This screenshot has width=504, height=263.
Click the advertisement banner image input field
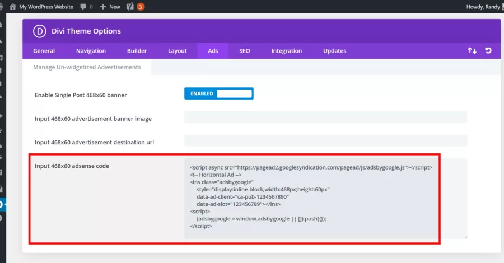point(325,117)
